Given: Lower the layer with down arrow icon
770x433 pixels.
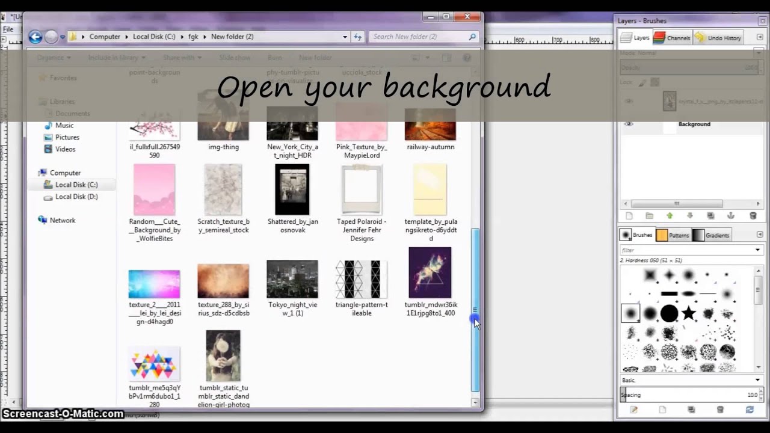Looking at the screenshot, I should click(690, 216).
